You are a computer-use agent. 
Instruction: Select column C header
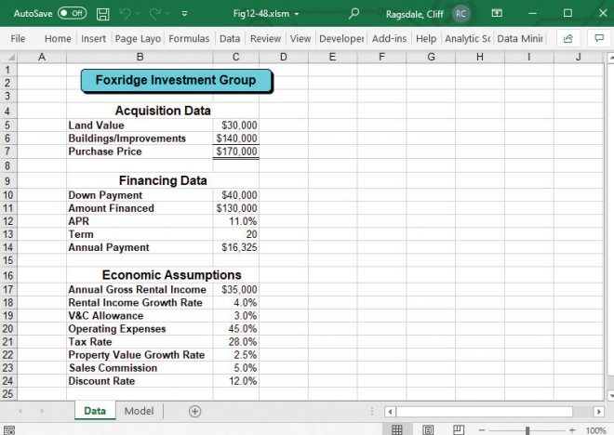point(235,57)
